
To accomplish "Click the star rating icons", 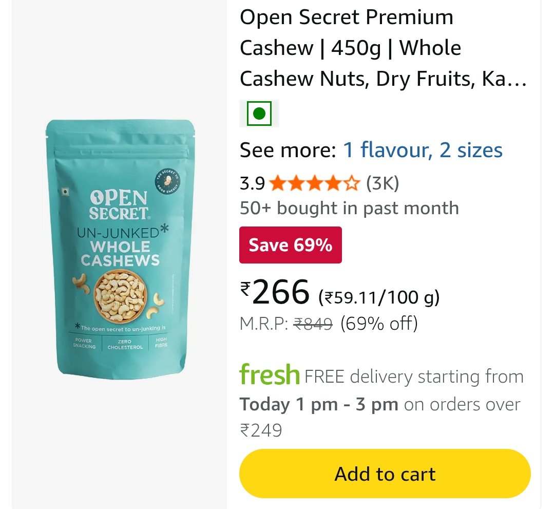I will click(x=314, y=183).
